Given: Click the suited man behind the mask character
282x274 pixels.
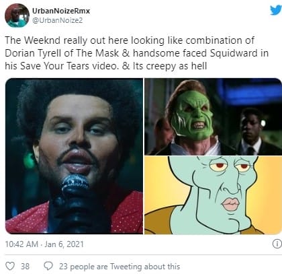Looking at the screenshot, I should point(250,133).
